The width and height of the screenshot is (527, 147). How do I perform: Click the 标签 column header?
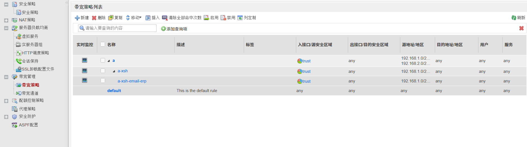point(250,45)
